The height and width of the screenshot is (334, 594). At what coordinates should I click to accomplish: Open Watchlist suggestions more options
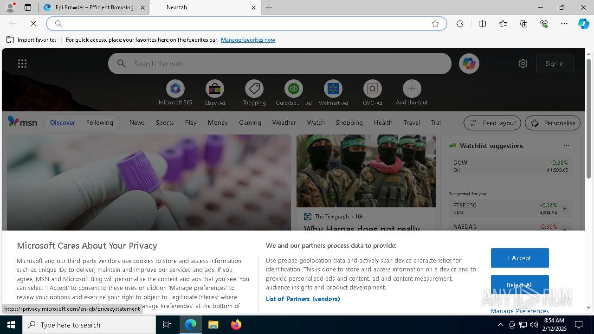coord(566,146)
